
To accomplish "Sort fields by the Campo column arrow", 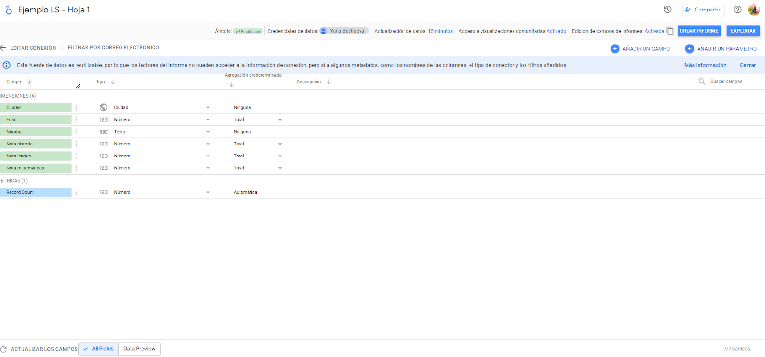I will [29, 82].
